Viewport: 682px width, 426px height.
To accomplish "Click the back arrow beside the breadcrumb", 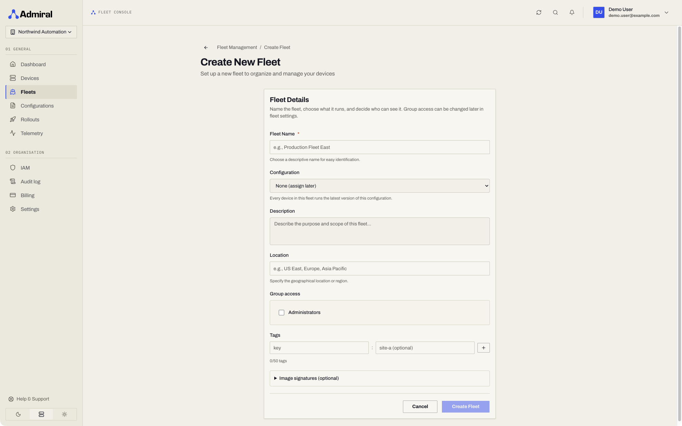I will [x=206, y=48].
